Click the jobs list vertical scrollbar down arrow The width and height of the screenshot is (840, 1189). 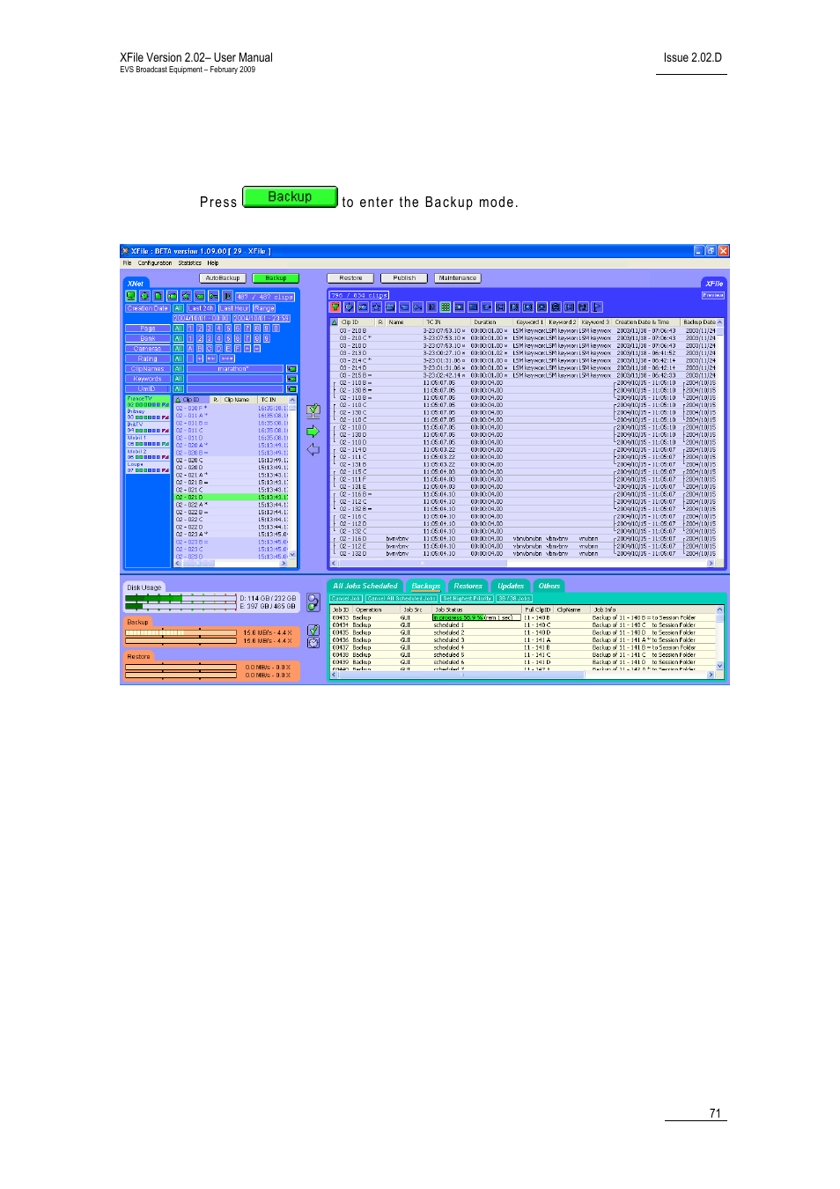coord(720,667)
